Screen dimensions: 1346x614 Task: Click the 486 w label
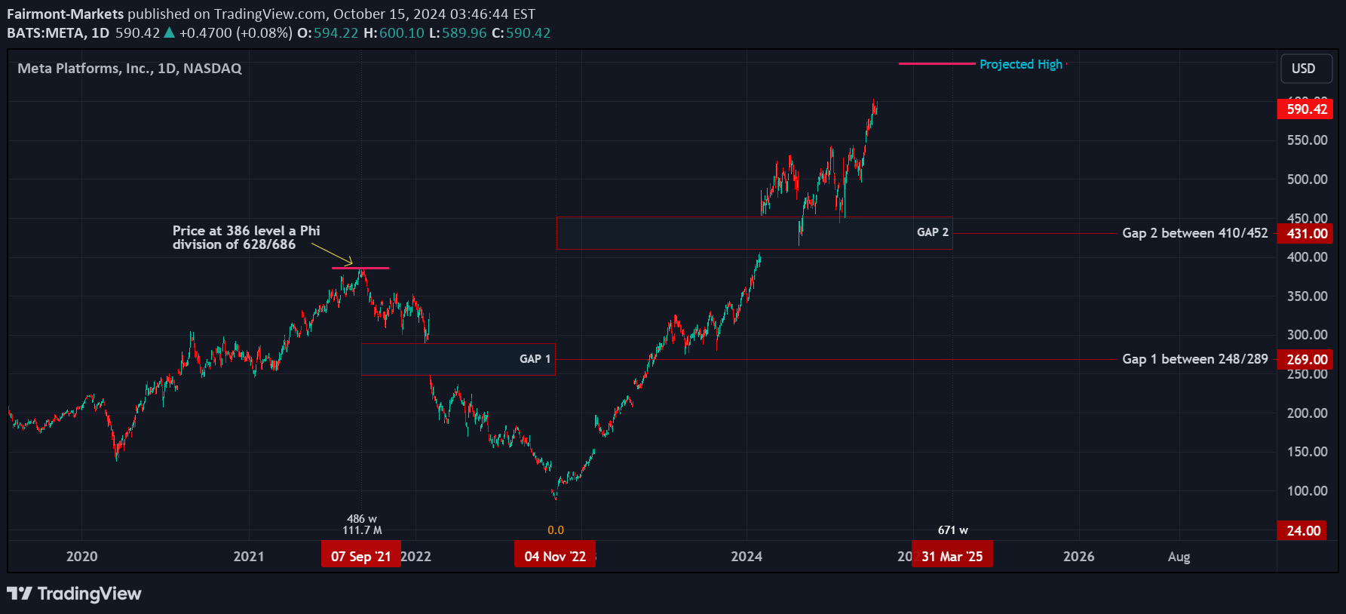click(361, 519)
